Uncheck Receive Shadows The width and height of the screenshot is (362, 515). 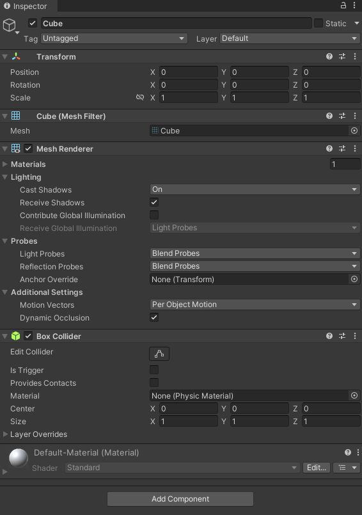point(154,202)
